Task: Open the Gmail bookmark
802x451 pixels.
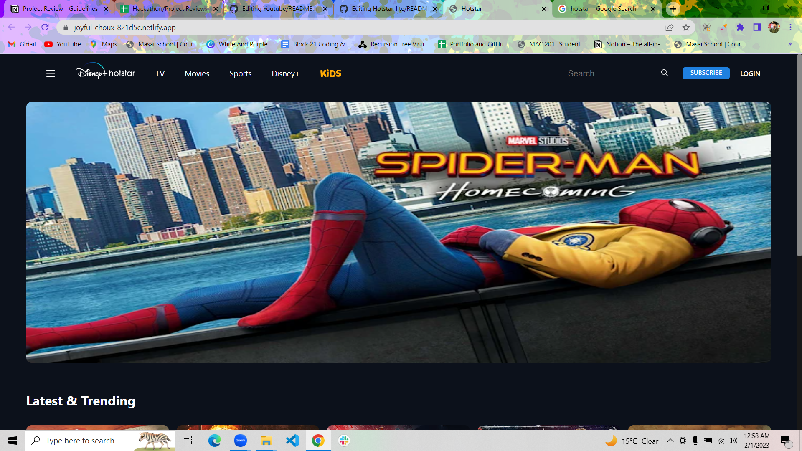Action: coord(22,44)
